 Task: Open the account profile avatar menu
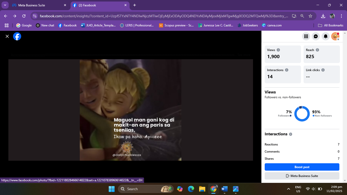(x=335, y=36)
